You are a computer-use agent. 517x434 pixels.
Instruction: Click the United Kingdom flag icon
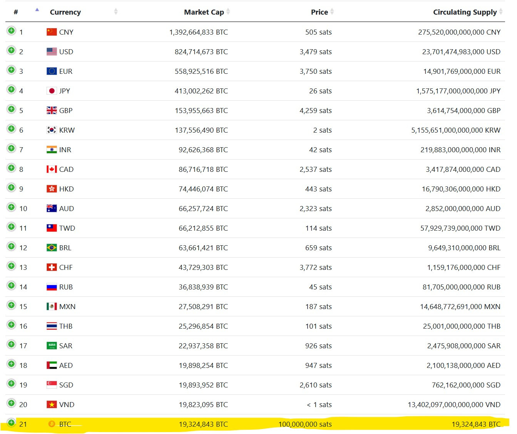pos(52,110)
